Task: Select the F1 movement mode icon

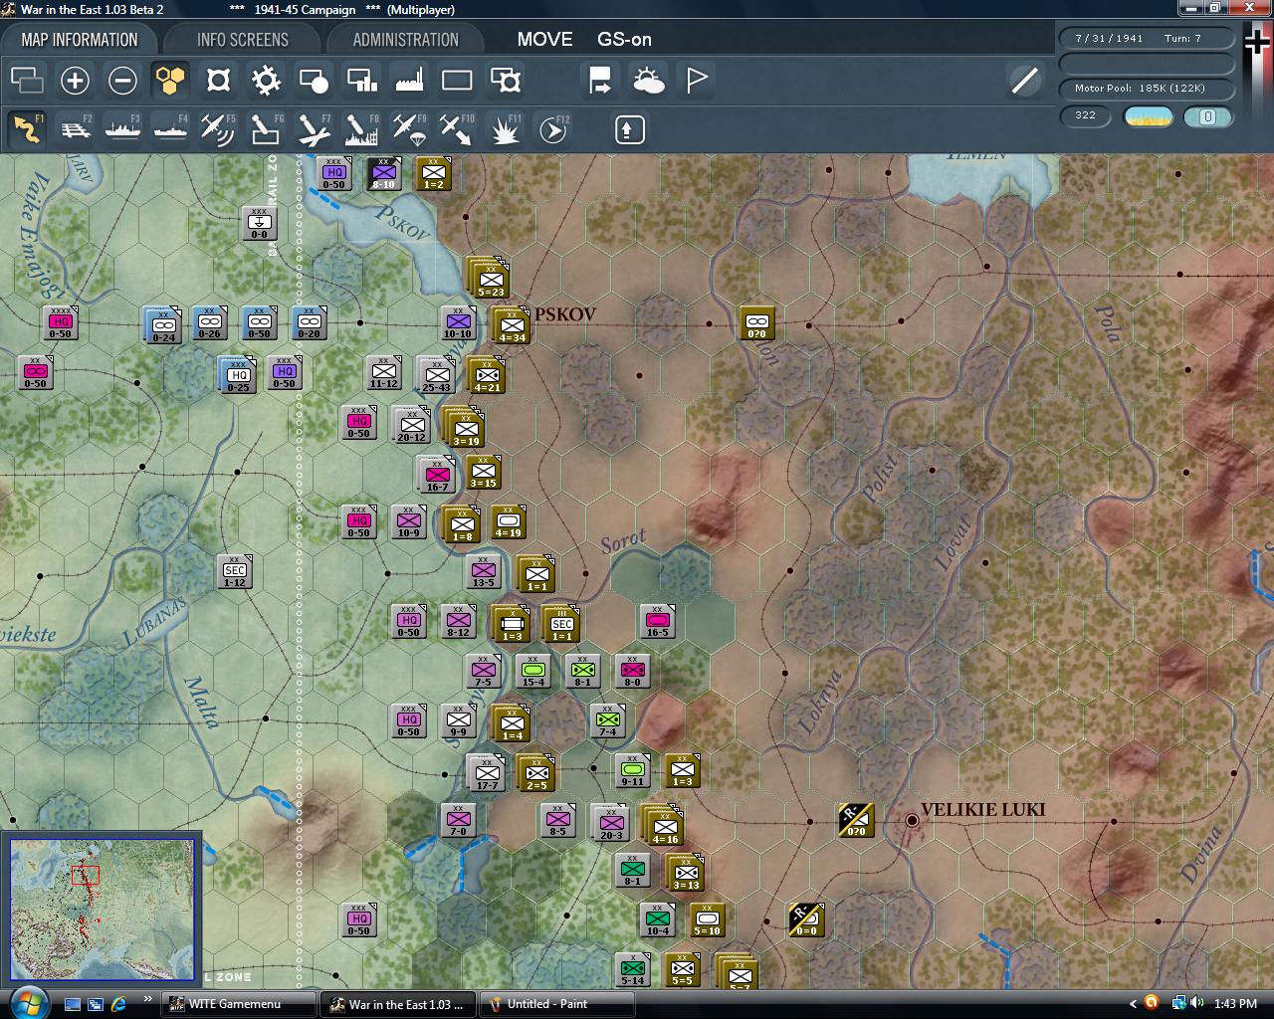Action: click(27, 129)
